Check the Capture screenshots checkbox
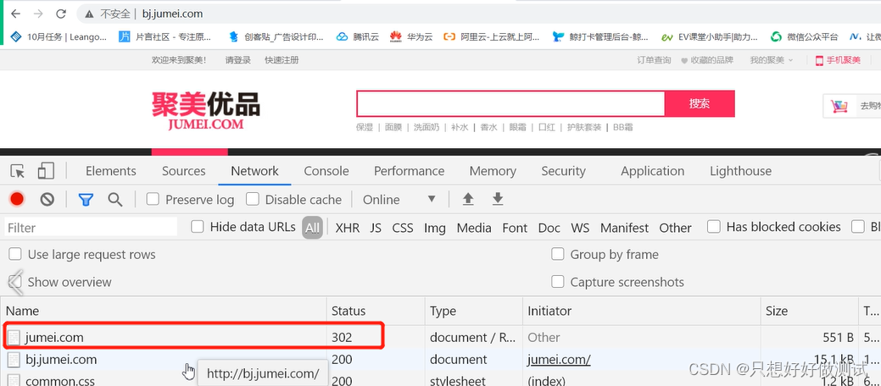 click(x=557, y=282)
